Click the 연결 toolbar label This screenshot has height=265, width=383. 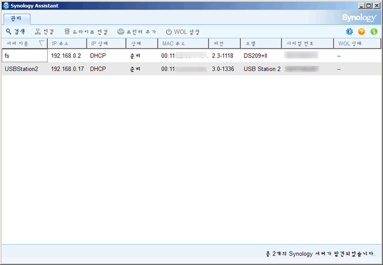pyautogui.click(x=48, y=32)
